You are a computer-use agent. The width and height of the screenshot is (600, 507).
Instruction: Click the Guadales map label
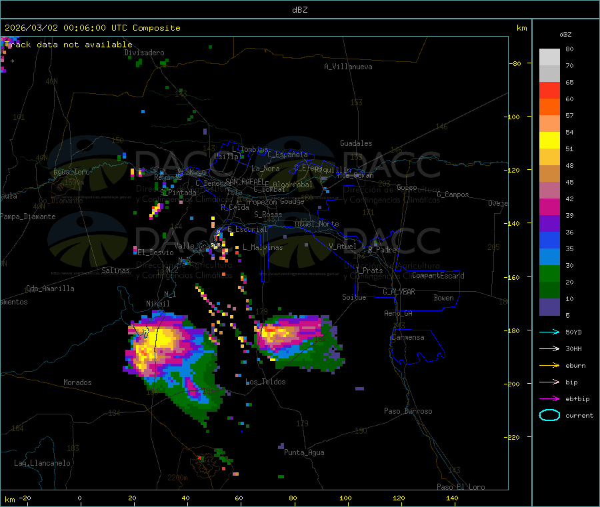[x=356, y=143]
